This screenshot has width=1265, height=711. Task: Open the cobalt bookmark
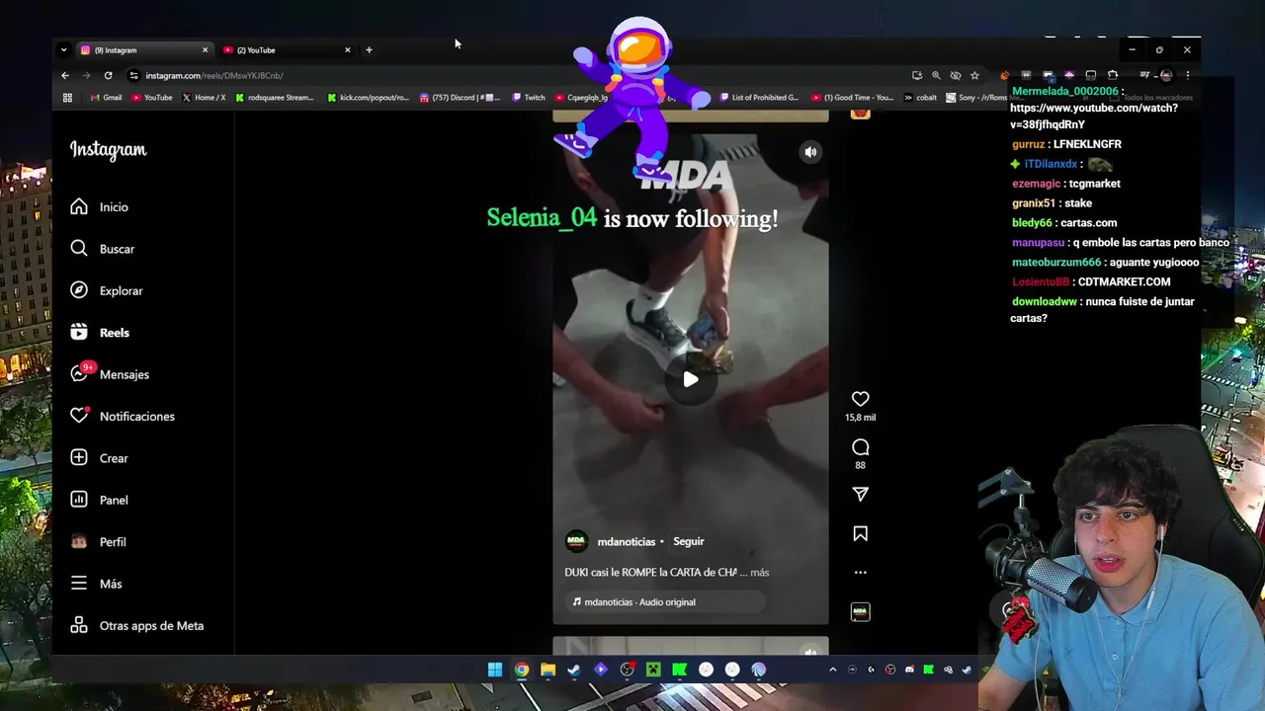point(919,98)
